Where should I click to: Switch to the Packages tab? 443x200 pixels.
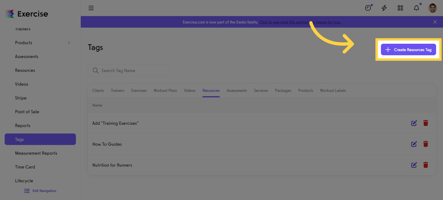[x=283, y=91]
